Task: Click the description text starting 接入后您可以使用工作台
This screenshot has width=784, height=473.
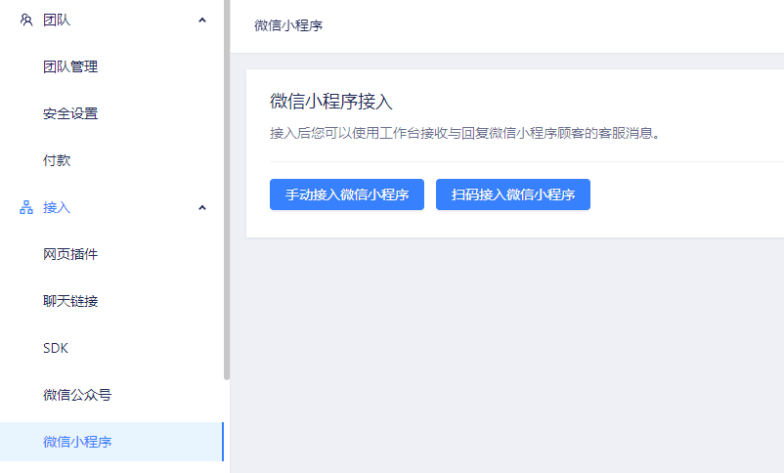Action: click(465, 133)
